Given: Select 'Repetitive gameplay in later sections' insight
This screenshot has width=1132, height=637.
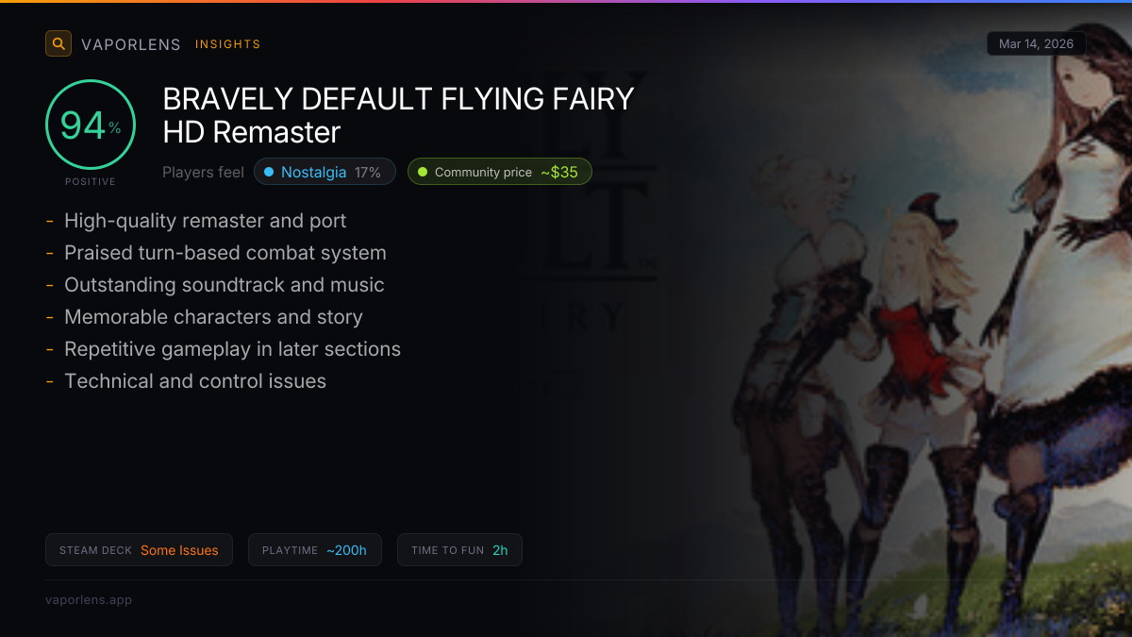Looking at the screenshot, I should coord(232,349).
